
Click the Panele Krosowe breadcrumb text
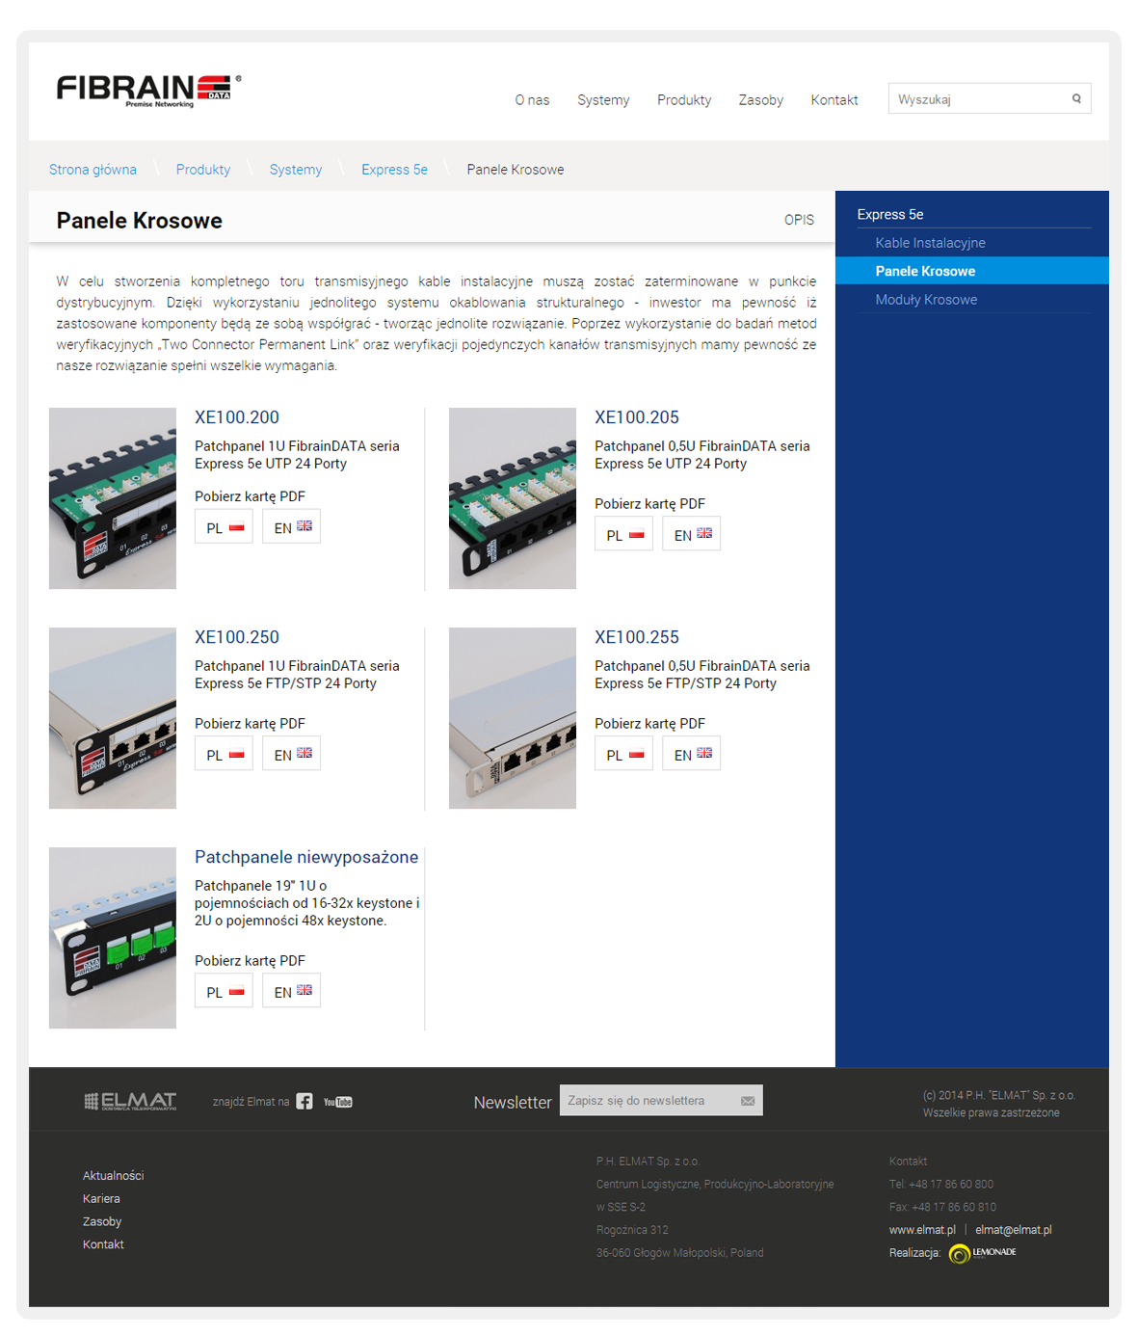516,170
